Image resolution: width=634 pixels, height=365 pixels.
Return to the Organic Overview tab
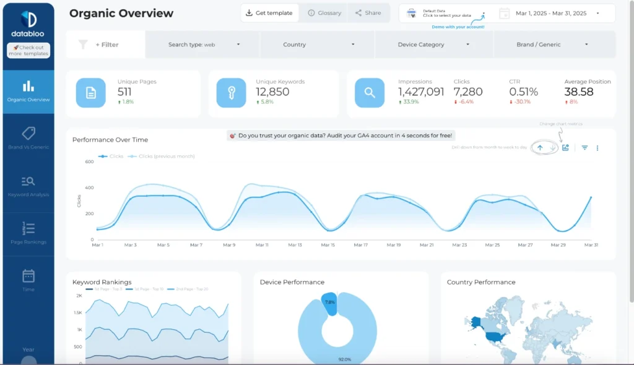[x=28, y=90]
